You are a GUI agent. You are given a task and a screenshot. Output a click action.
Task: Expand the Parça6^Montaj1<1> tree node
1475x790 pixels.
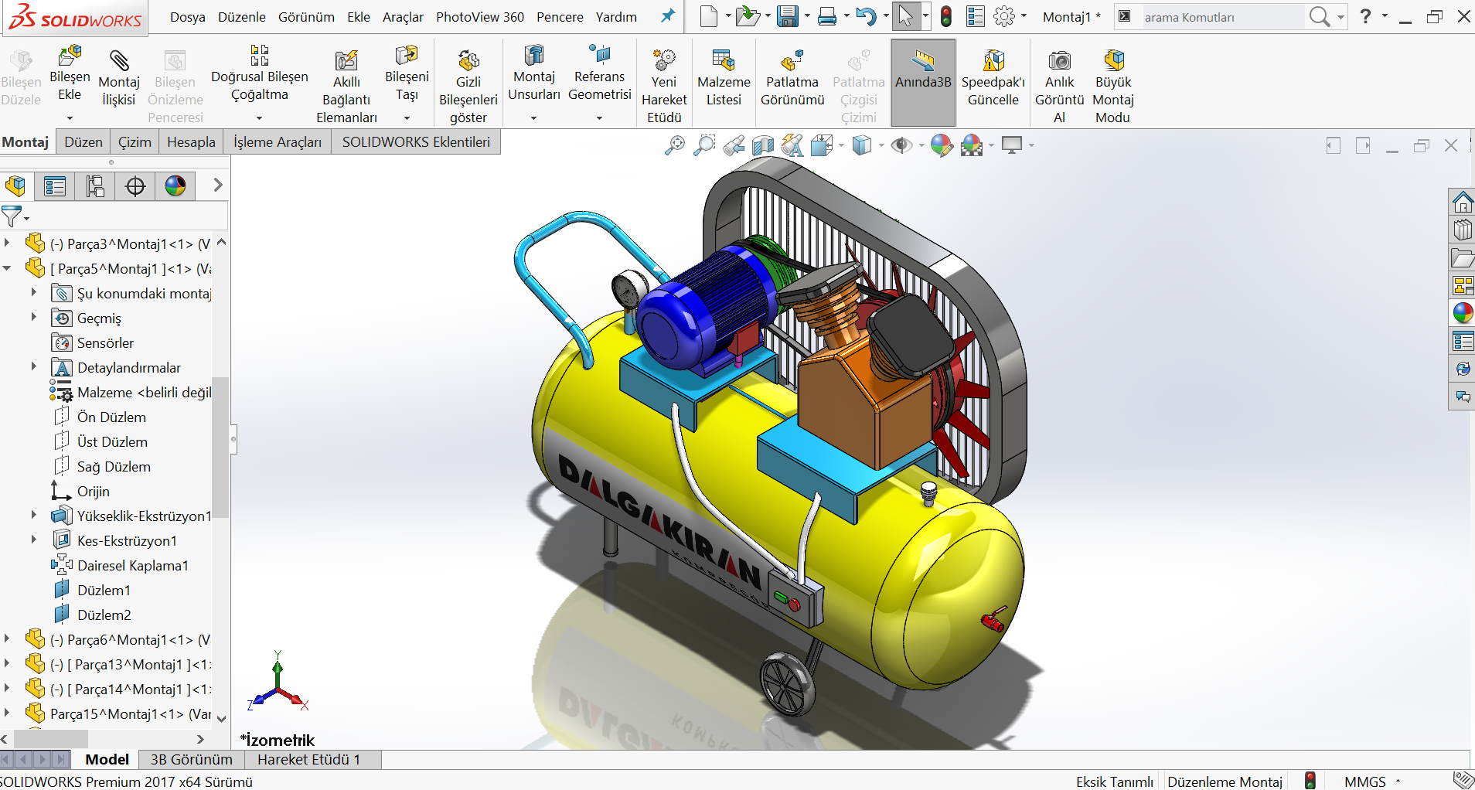tap(7, 639)
